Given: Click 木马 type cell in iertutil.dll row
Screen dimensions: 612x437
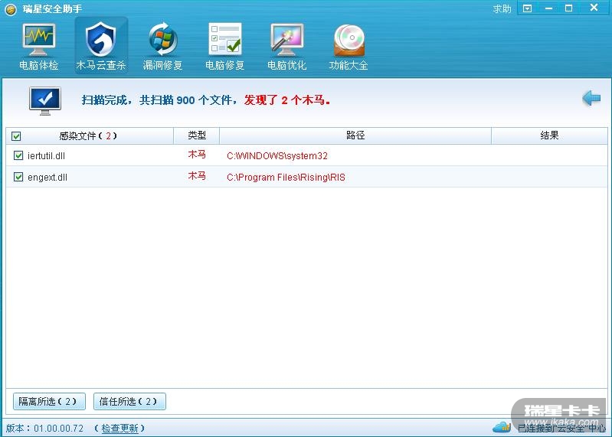Looking at the screenshot, I should click(x=197, y=155).
